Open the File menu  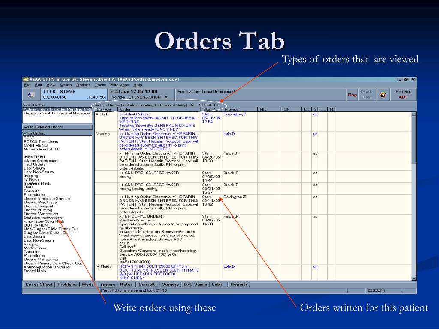(x=27, y=85)
